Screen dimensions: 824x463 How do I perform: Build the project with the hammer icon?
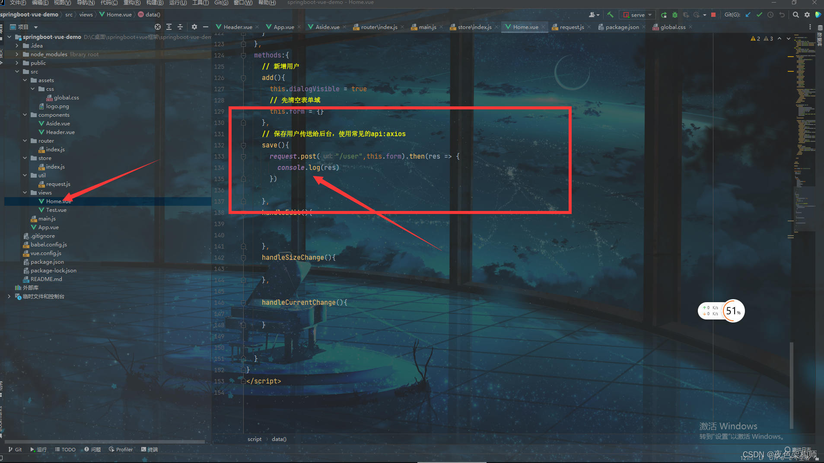point(610,15)
